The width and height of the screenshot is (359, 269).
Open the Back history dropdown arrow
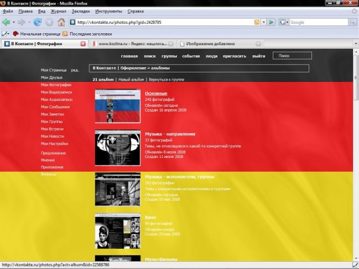[x=14, y=22]
